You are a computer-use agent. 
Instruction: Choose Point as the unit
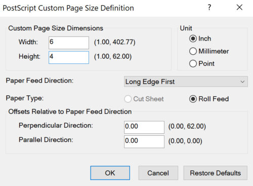pos(193,64)
